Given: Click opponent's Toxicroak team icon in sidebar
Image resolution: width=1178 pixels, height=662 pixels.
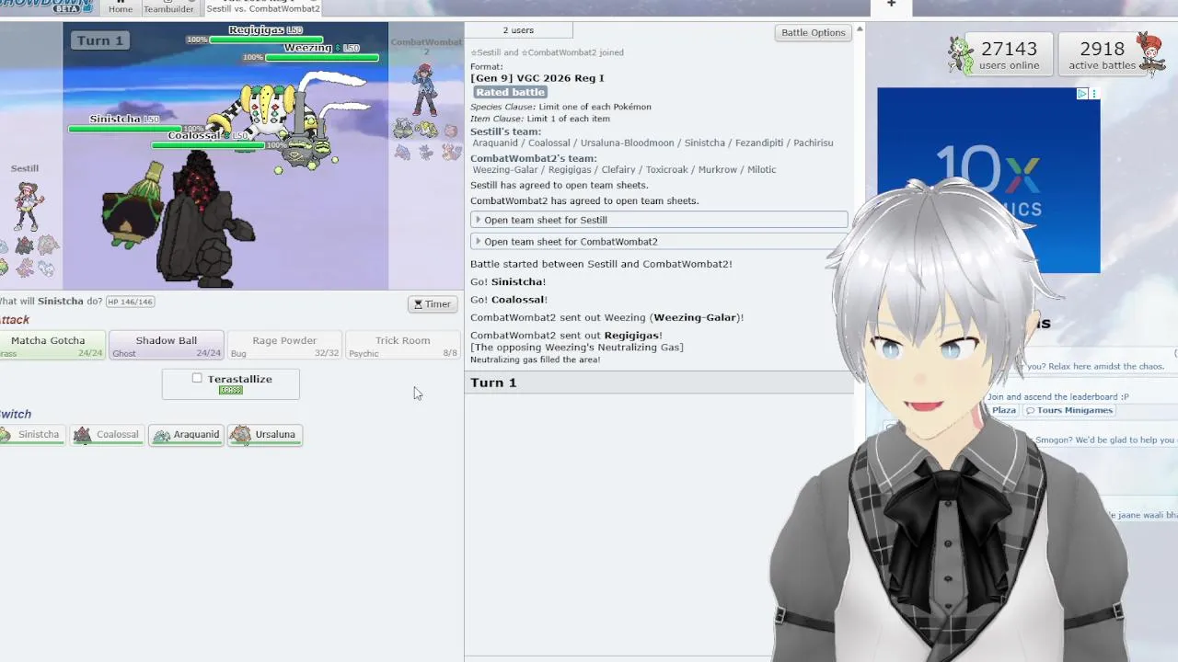Looking at the screenshot, I should (x=402, y=152).
